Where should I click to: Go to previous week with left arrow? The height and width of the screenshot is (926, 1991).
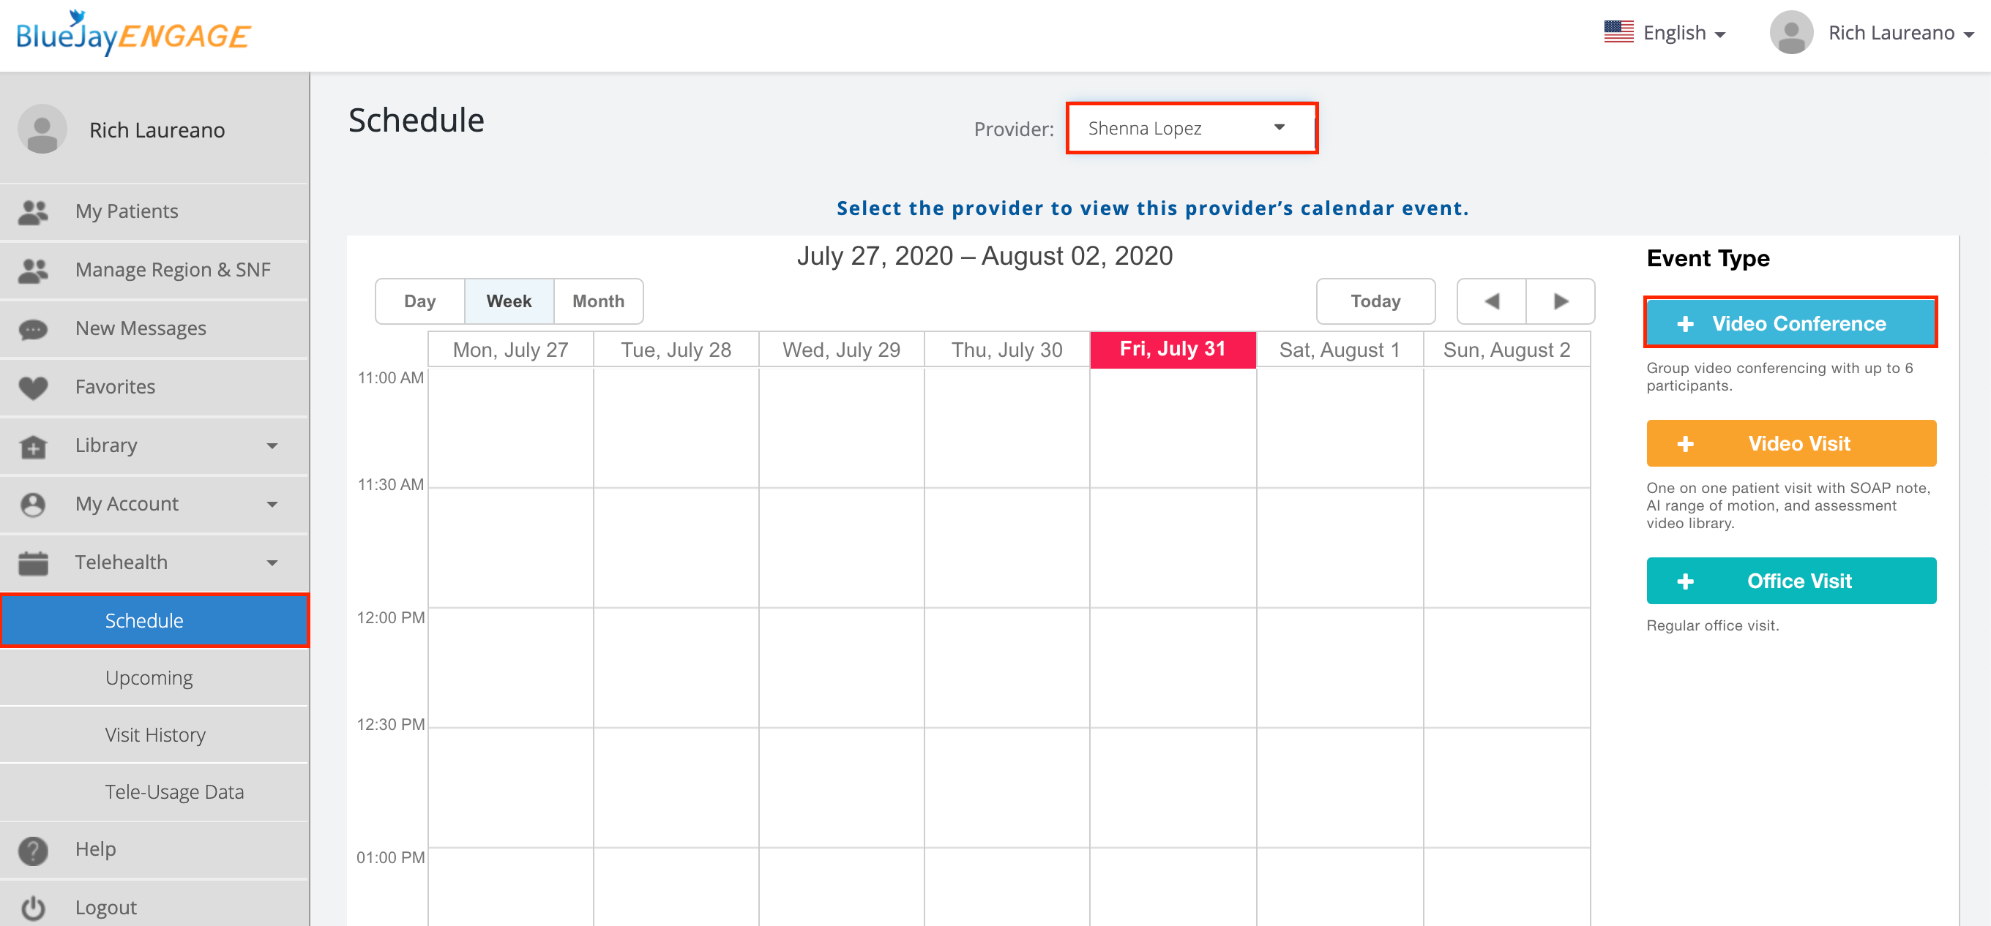[1491, 301]
